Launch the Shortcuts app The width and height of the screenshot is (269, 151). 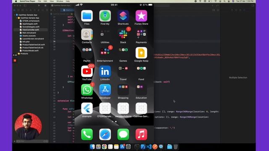(123, 16)
